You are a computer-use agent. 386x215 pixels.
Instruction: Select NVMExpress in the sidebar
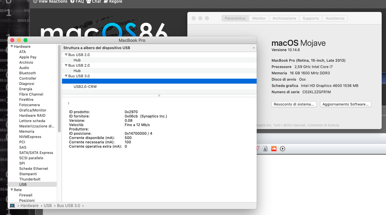pyautogui.click(x=30, y=137)
